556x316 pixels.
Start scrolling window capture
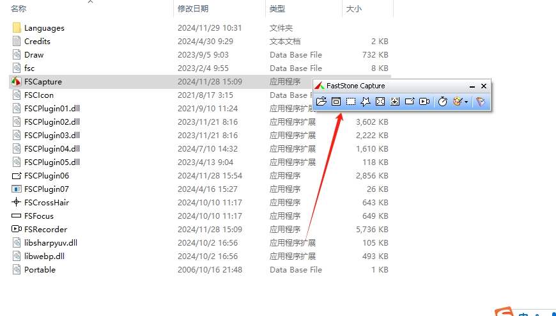coord(395,102)
